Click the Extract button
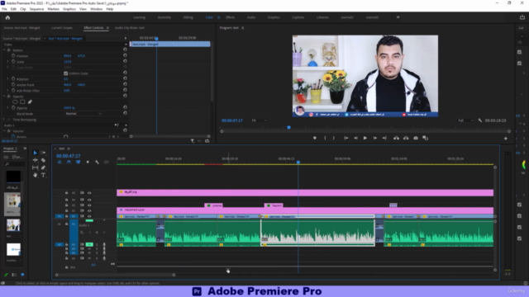This screenshot has height=297, width=529. pyautogui.click(x=406, y=138)
